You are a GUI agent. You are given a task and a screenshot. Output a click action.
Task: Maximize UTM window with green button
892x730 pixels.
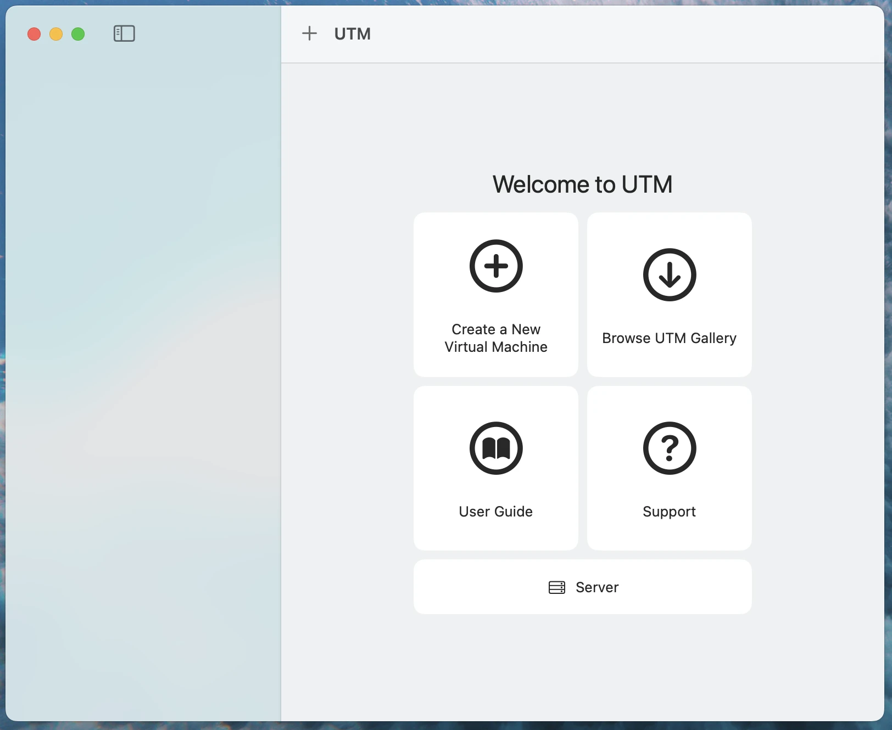[x=78, y=34]
